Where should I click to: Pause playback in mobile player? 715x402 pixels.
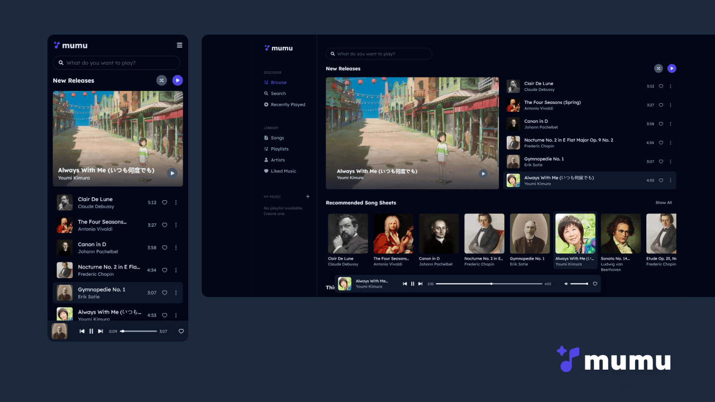pos(91,331)
